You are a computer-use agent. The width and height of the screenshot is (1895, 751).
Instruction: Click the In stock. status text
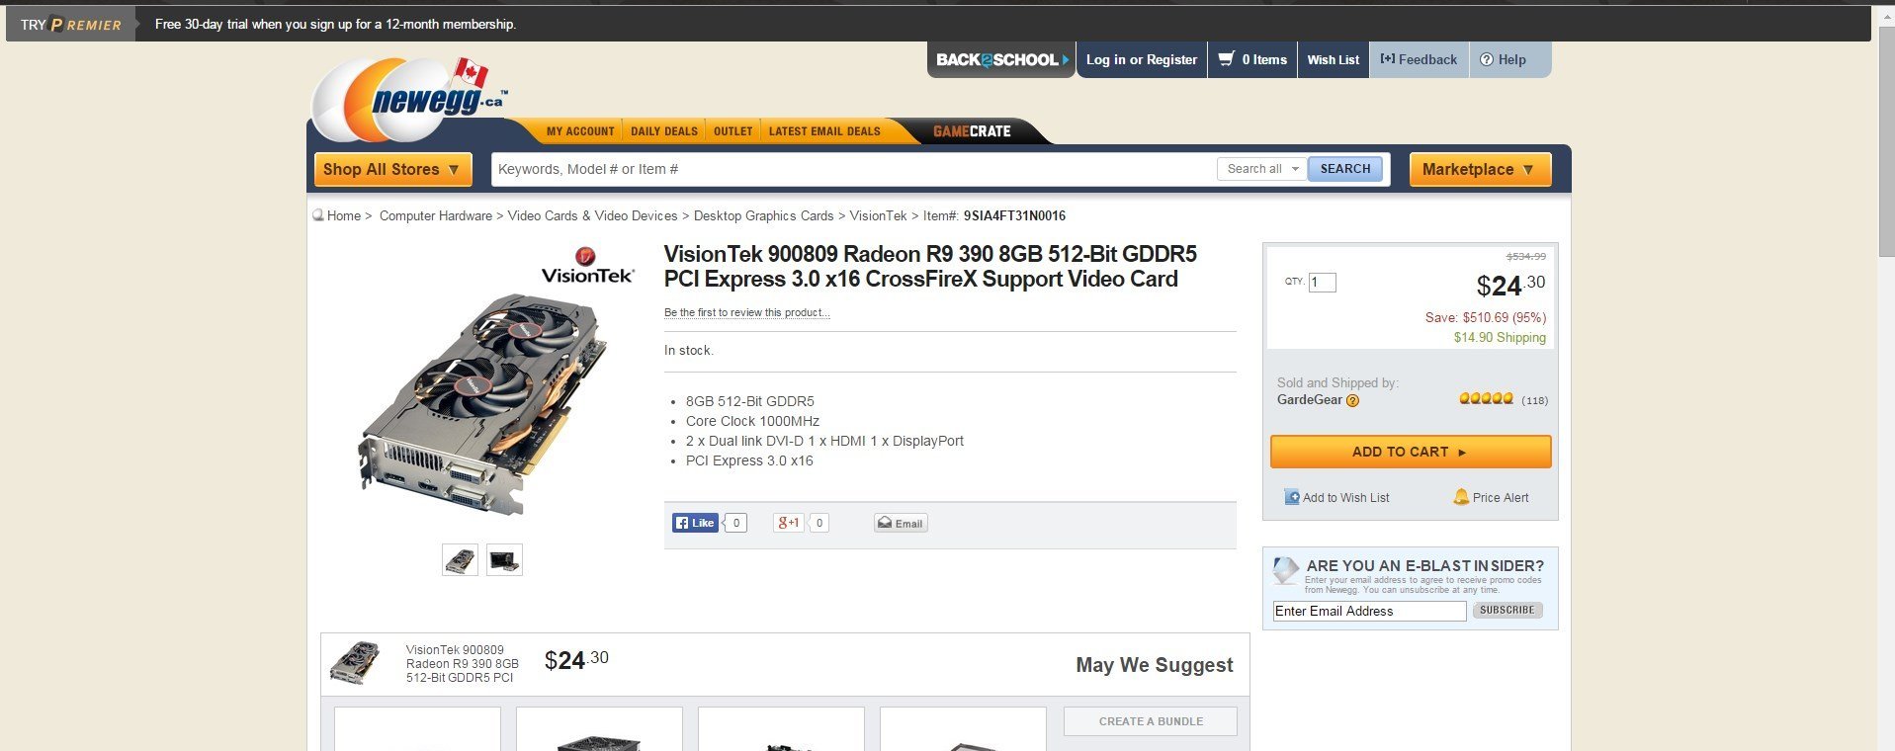(689, 350)
